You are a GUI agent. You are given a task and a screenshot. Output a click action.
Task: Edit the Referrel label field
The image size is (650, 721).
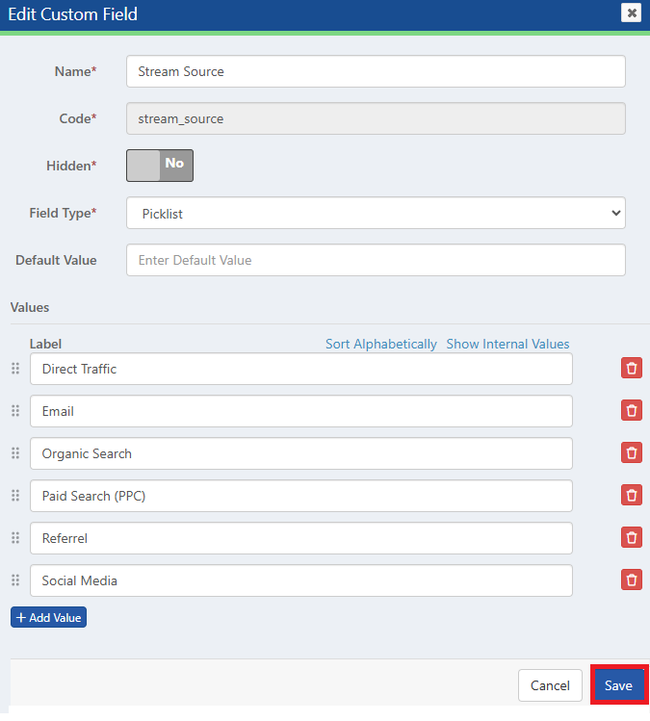point(301,538)
